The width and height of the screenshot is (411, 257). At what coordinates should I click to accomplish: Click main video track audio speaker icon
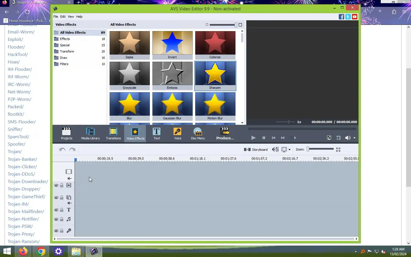[69, 178]
